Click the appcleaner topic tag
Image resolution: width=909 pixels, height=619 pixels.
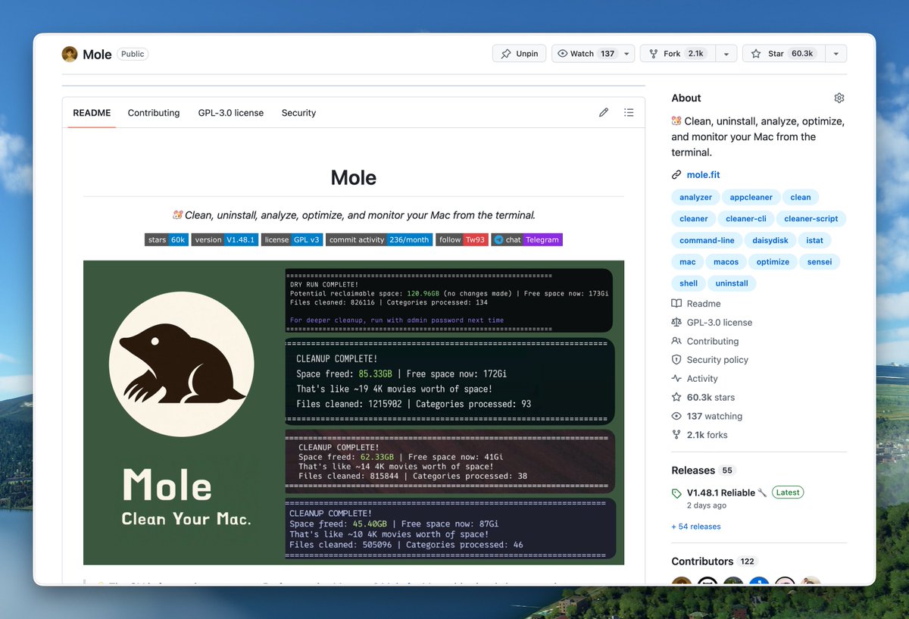point(751,197)
